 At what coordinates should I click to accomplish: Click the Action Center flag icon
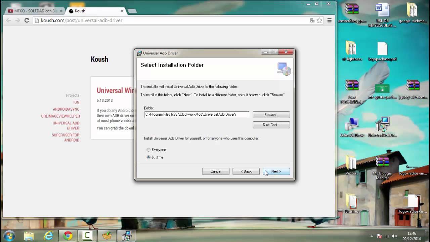[x=380, y=236]
